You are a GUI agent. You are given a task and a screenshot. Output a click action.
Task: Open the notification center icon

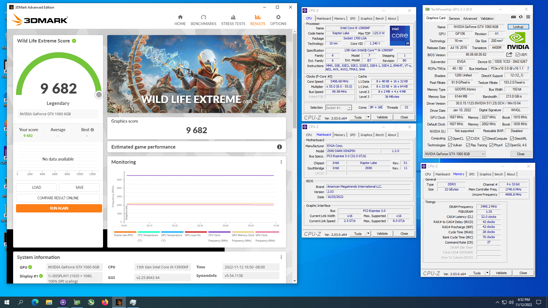click(539, 302)
